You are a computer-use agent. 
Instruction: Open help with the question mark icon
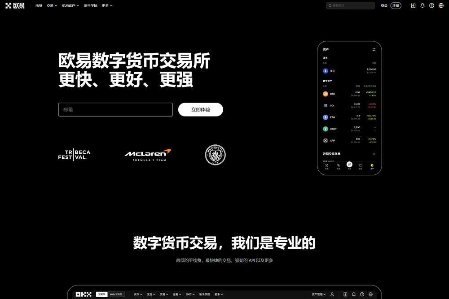[431, 5]
